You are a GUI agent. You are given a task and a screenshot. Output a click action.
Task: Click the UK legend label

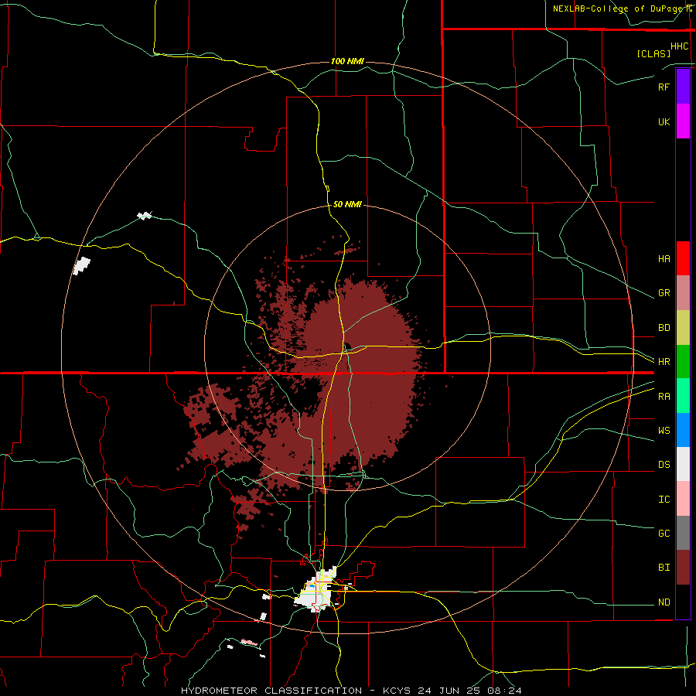(664, 121)
